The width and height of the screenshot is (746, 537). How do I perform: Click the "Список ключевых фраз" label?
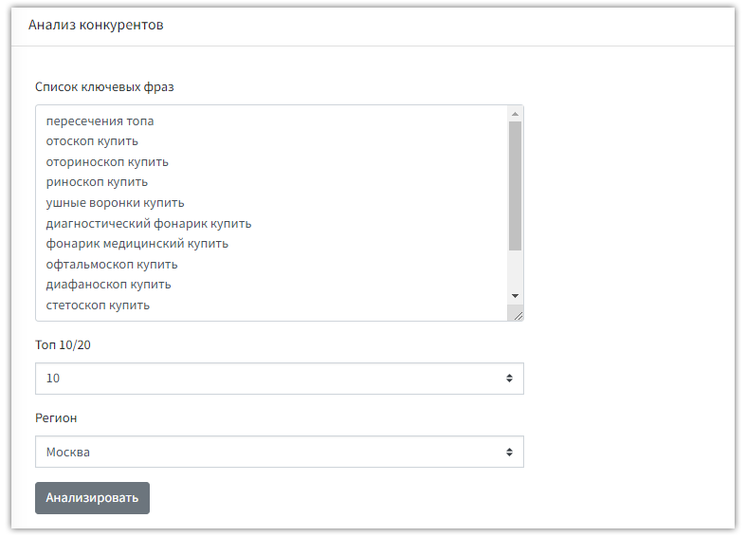(x=104, y=87)
